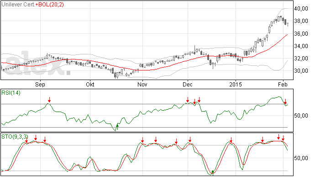
Task: Click the RSI(14) indicator label
Action: coord(11,93)
